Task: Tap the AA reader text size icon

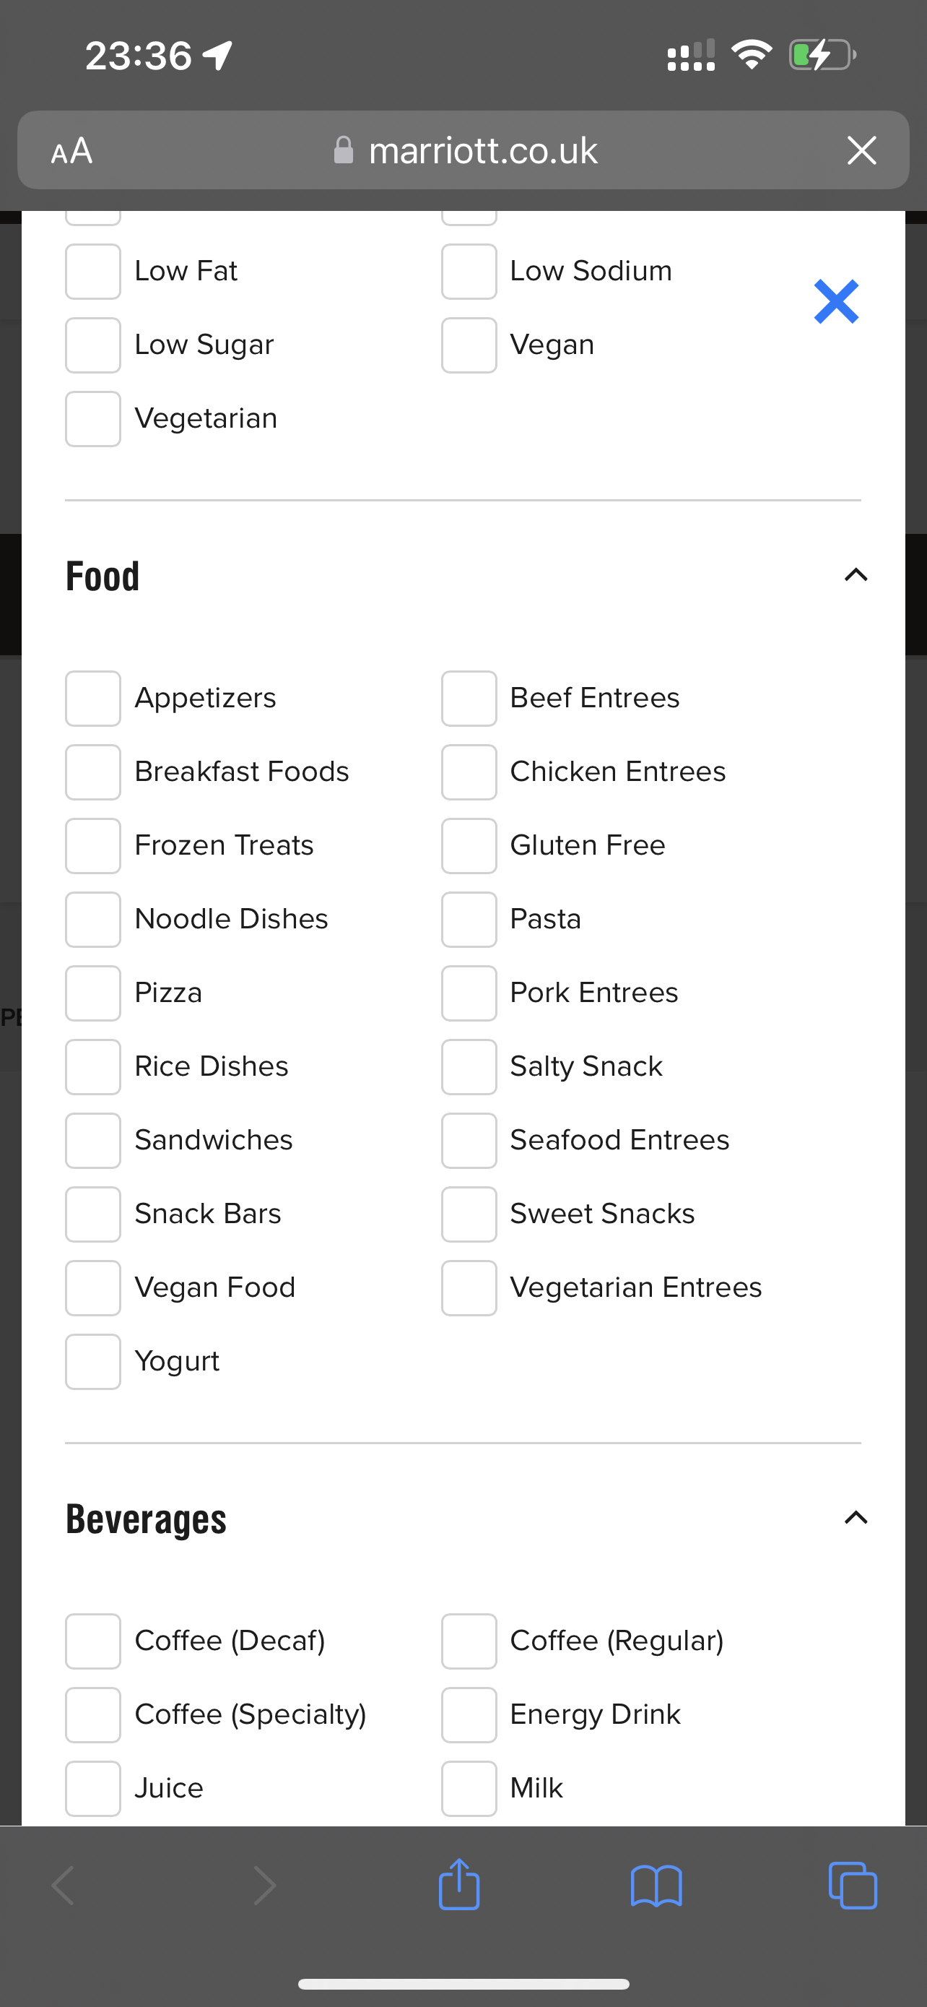Action: (x=71, y=150)
